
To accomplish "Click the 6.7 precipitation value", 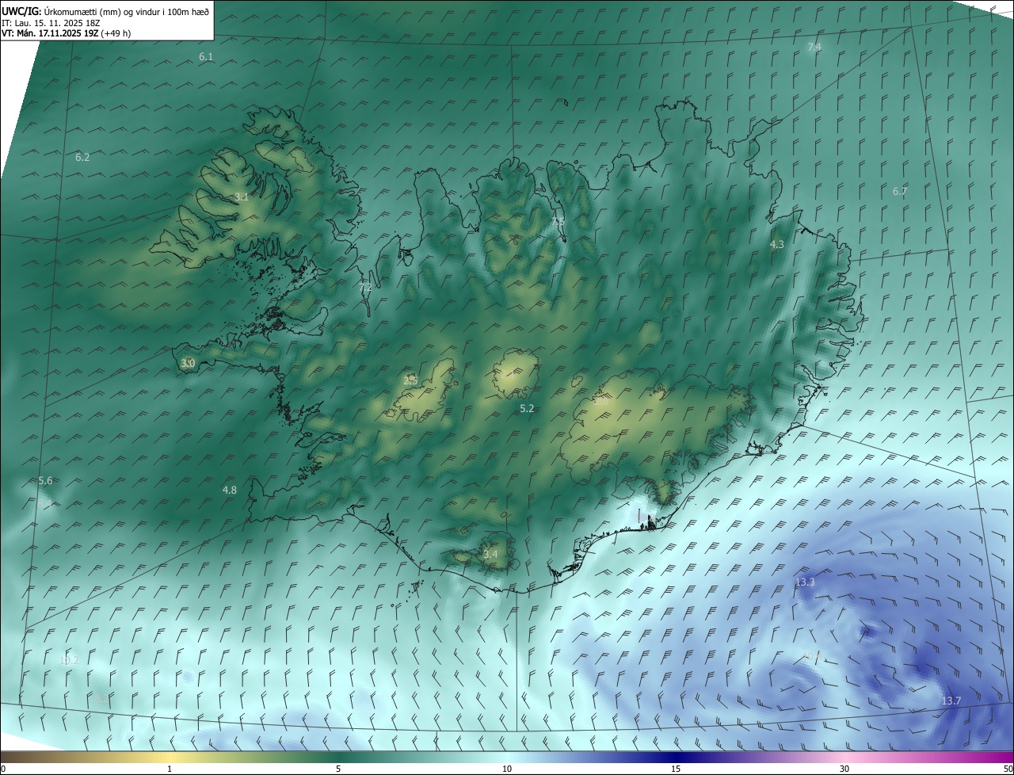I will click(x=900, y=192).
